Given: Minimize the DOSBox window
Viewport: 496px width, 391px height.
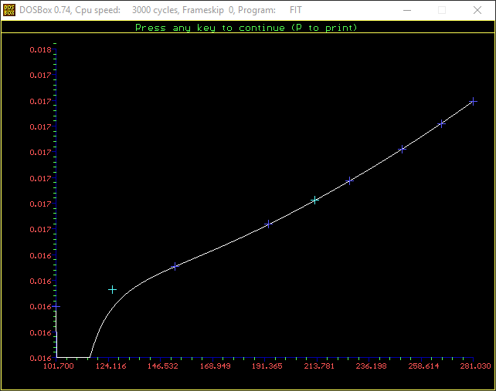Looking at the screenshot, I should click(x=406, y=11).
